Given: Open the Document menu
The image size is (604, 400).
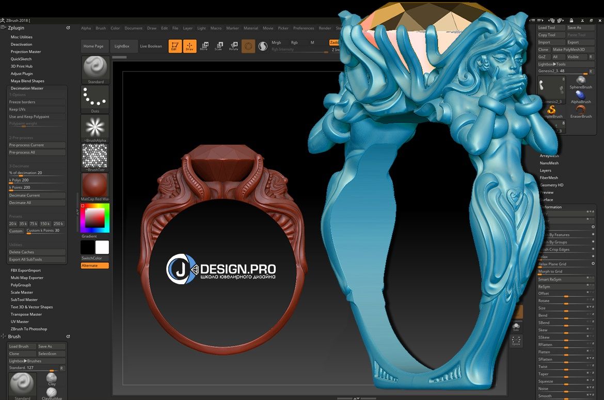Looking at the screenshot, I should point(133,28).
